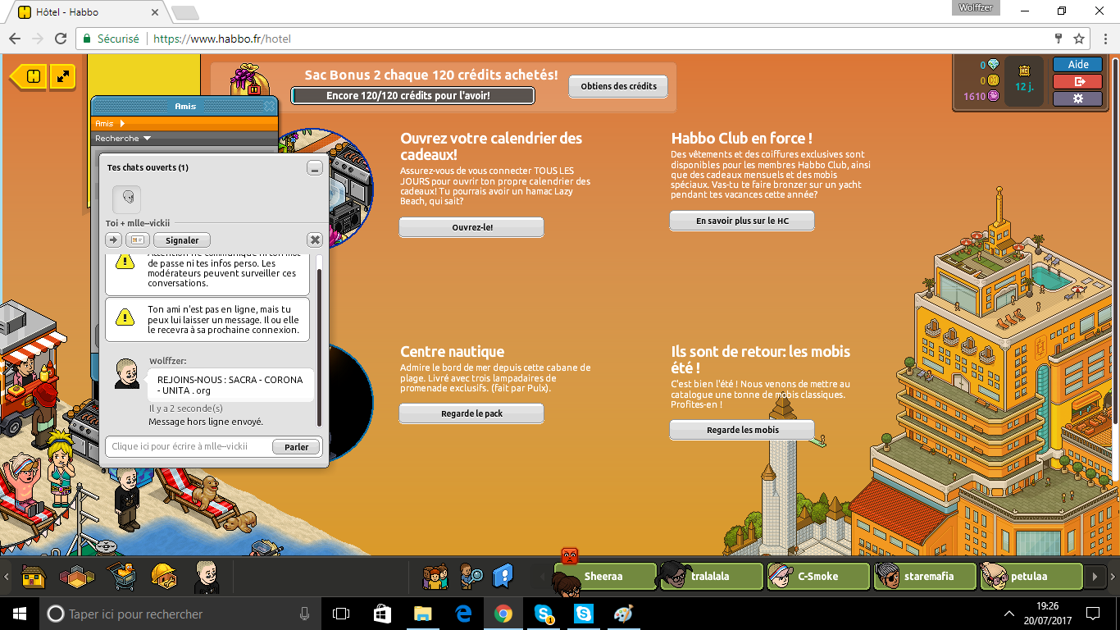Click the logout arrow red button

point(1078,81)
